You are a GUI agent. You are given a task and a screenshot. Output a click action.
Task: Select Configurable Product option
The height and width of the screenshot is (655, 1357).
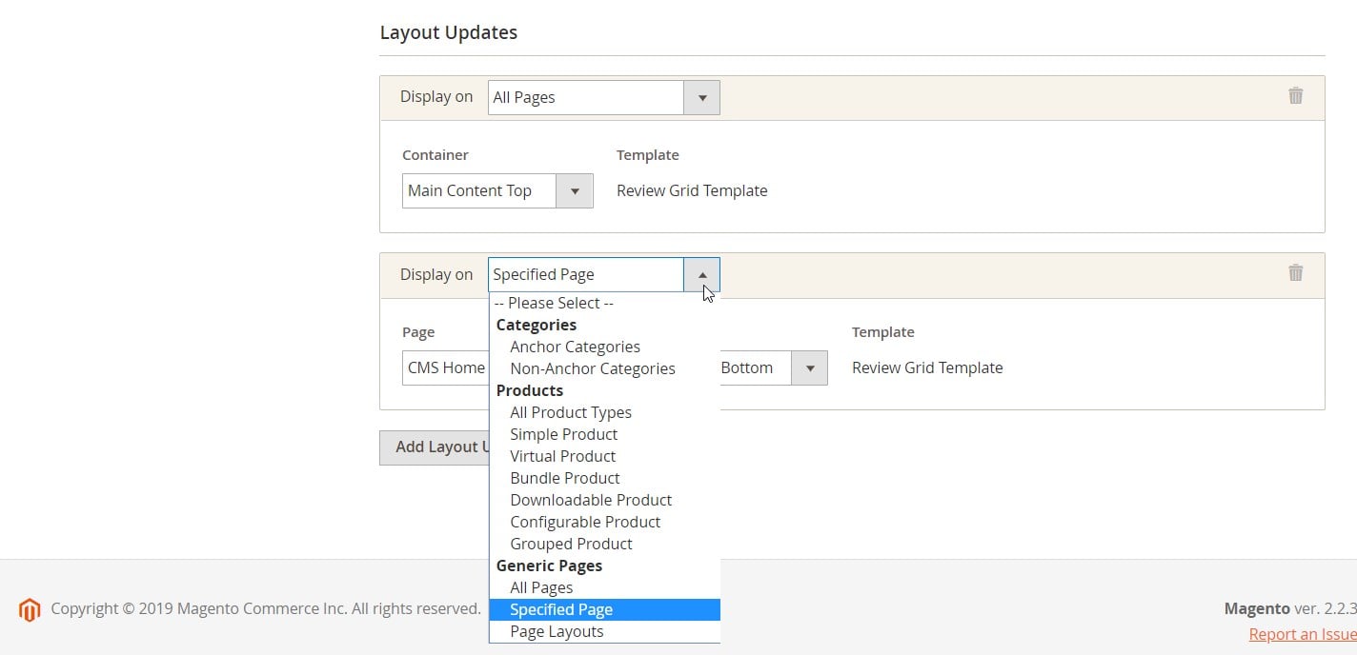(604, 522)
